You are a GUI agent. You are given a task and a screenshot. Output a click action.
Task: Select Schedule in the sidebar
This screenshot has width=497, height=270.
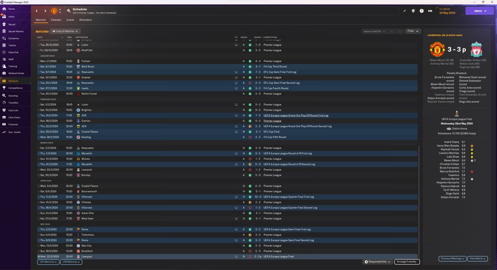coord(16,81)
